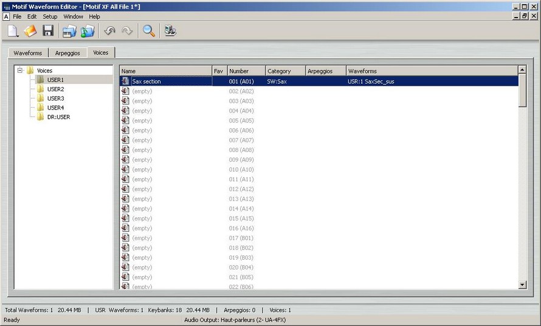Click the music note folder icon

coord(88,31)
